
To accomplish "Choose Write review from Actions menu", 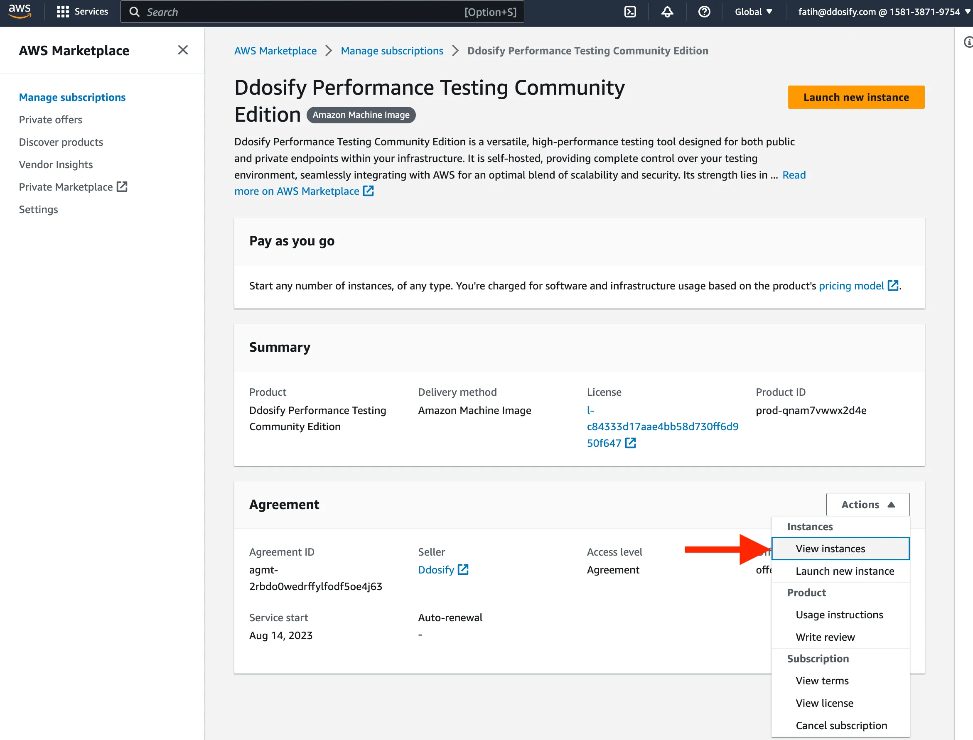I will (x=840, y=637).
